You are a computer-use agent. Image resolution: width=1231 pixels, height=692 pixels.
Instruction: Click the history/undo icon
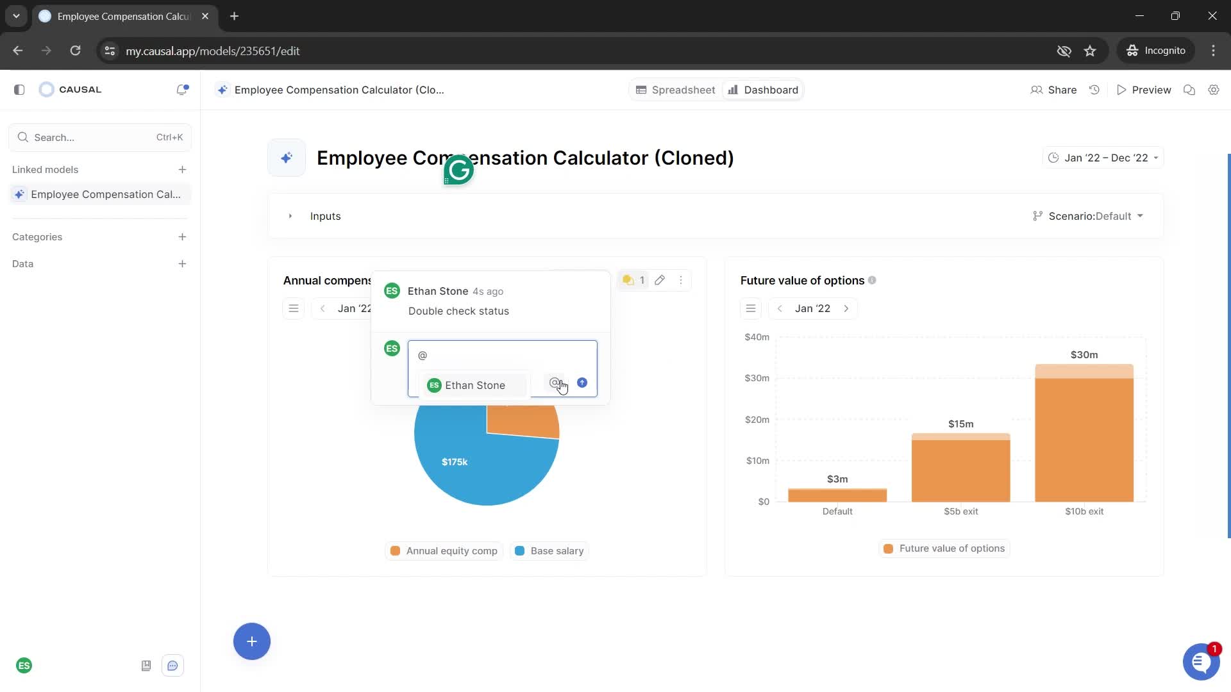1096,88
